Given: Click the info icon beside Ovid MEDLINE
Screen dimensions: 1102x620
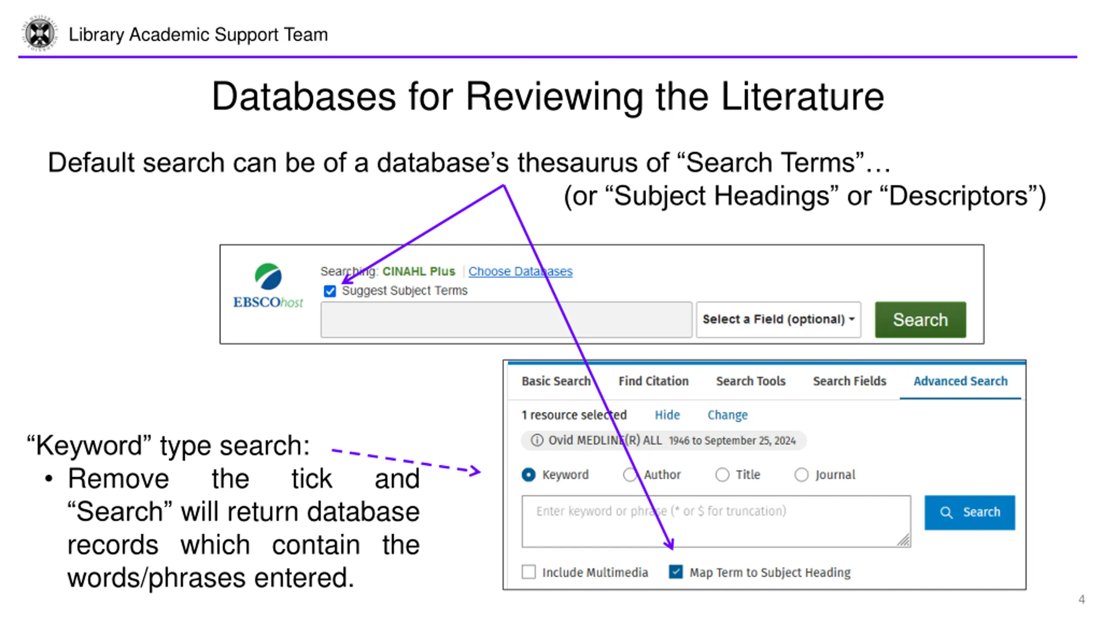Looking at the screenshot, I should [536, 440].
